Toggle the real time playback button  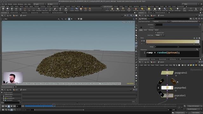click(11, 110)
